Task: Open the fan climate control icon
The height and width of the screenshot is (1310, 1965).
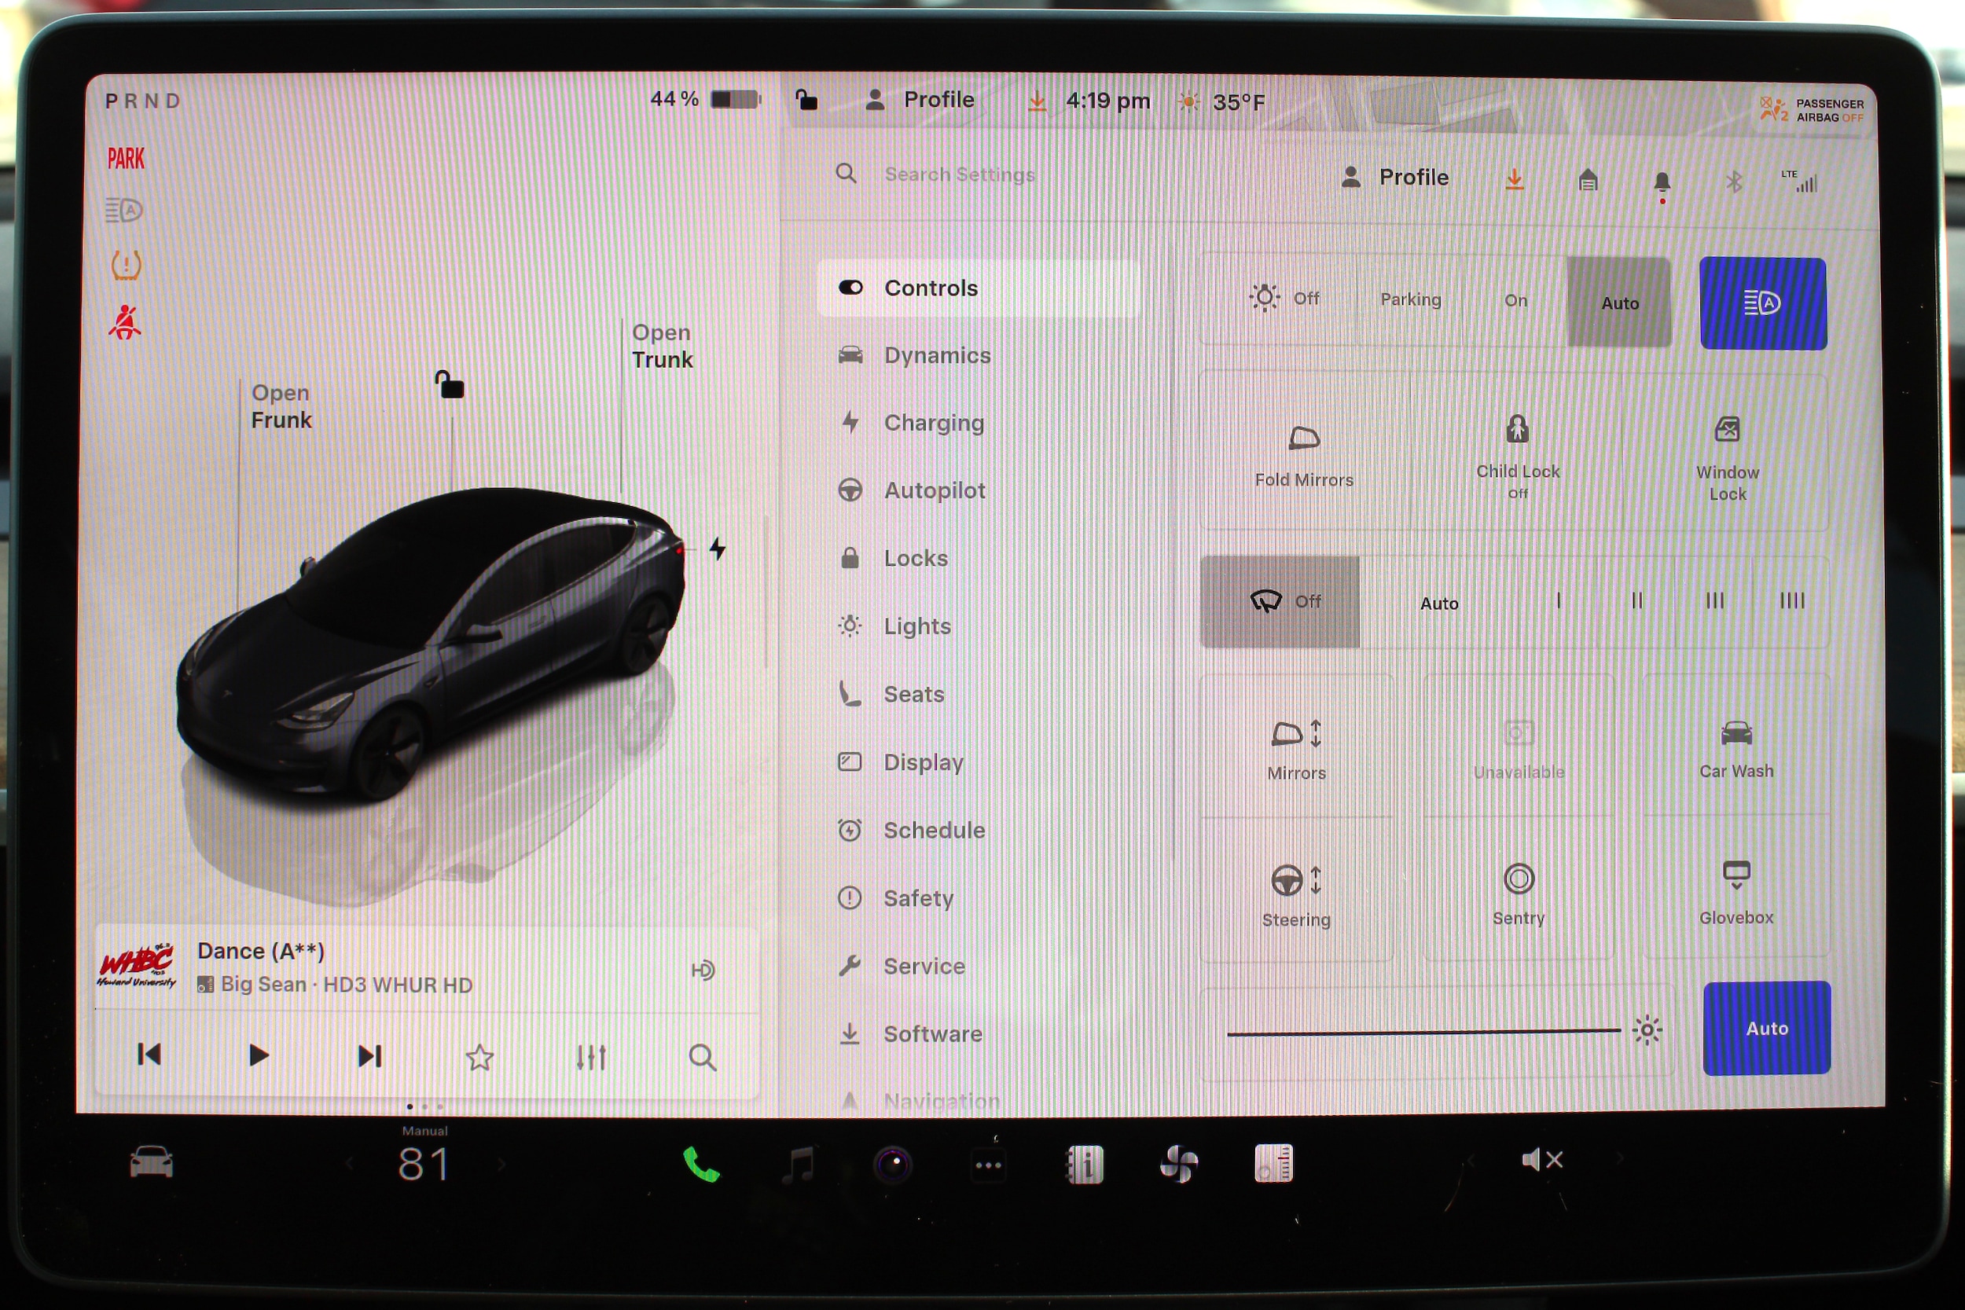Action: [1179, 1164]
